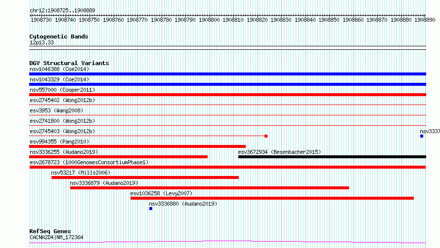The image size is (440, 248).
Task: Click the esv994355 (Pang2010) label
Action: (59, 142)
